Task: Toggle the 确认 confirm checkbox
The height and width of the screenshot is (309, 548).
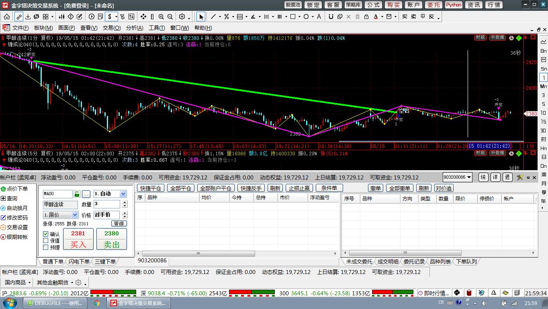Action: coord(46,234)
